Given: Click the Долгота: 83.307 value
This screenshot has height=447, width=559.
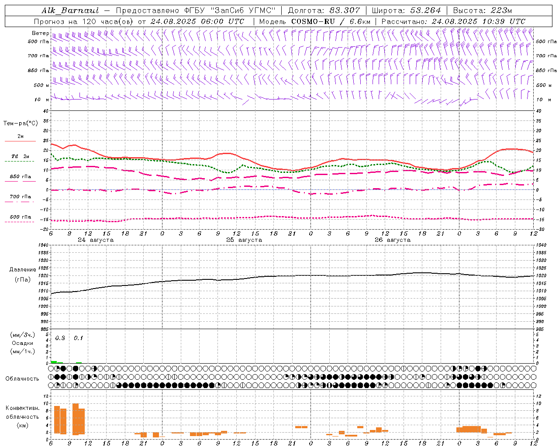Looking at the screenshot, I should 324,10.
